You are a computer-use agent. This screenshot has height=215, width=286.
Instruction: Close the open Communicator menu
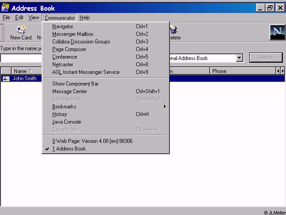tap(59, 18)
